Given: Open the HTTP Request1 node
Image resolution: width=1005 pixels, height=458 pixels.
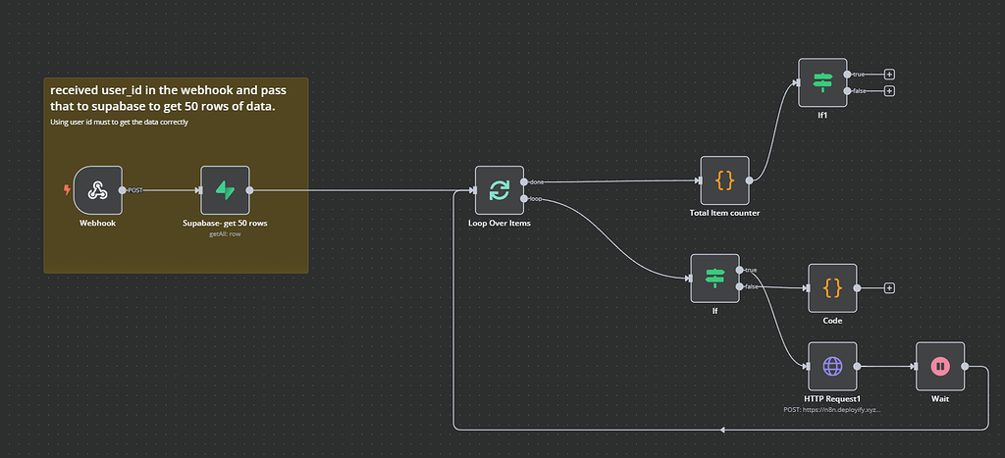Looking at the screenshot, I should (832, 366).
